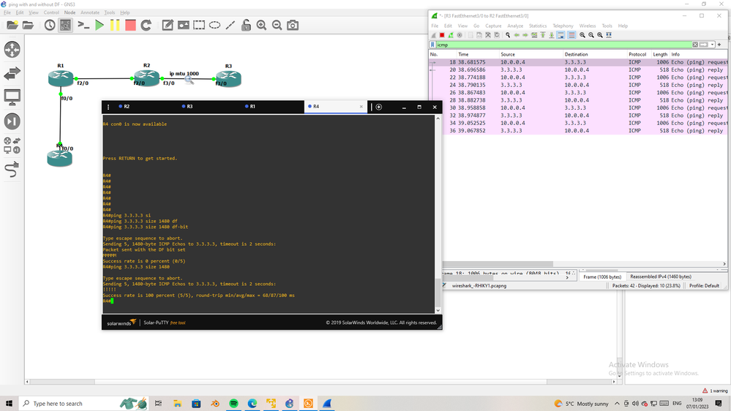The width and height of the screenshot is (731, 411).
Task: Select draw line tool in GNS3
Action: (x=230, y=25)
